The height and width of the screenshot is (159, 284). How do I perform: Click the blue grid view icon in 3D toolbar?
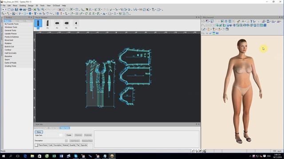click(x=265, y=25)
